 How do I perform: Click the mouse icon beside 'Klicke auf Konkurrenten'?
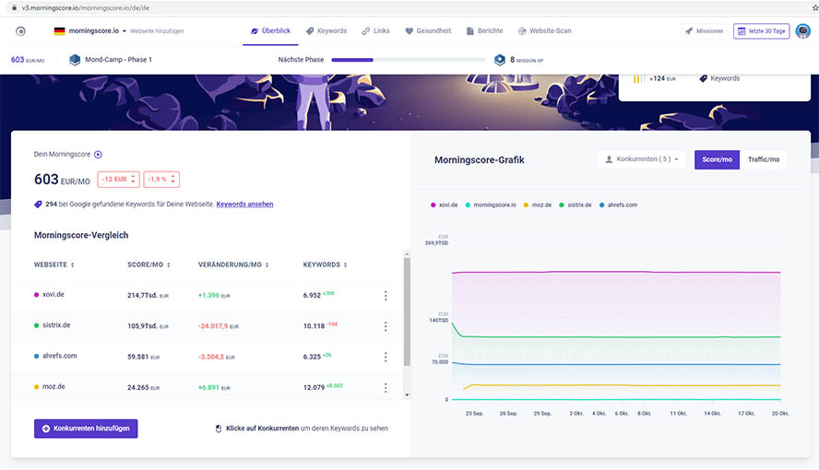click(x=219, y=429)
